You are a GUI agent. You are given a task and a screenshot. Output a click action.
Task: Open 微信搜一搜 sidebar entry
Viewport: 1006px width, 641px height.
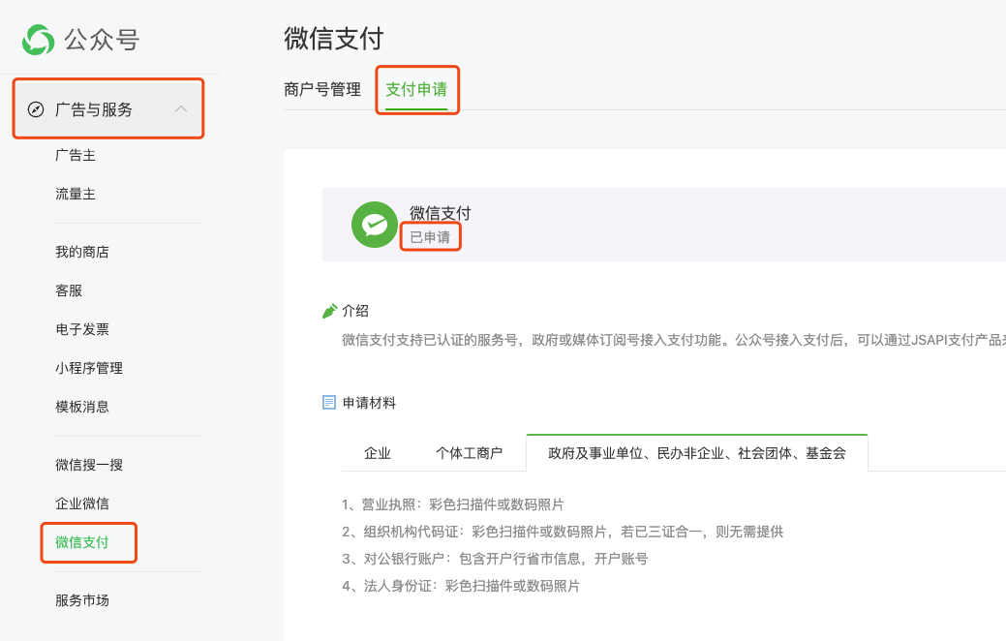click(89, 465)
